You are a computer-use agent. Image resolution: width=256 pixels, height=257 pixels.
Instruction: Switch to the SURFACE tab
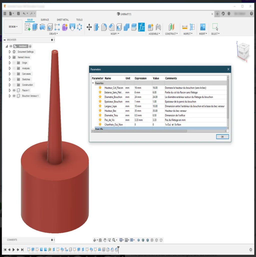coord(45,20)
